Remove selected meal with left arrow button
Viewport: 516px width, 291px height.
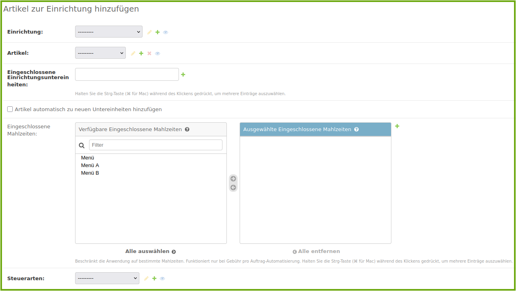[233, 187]
